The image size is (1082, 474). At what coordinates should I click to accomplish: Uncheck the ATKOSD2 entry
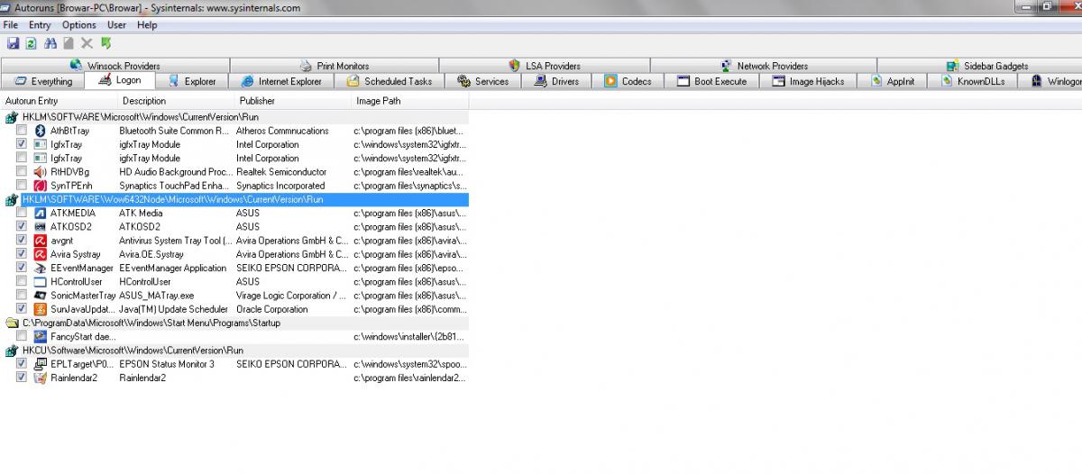tap(22, 227)
